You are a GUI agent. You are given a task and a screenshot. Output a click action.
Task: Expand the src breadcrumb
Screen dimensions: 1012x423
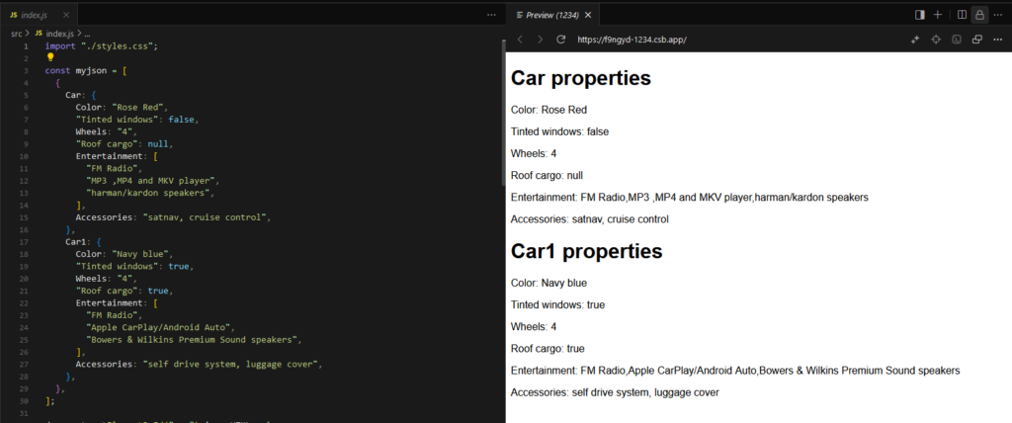tap(16, 33)
